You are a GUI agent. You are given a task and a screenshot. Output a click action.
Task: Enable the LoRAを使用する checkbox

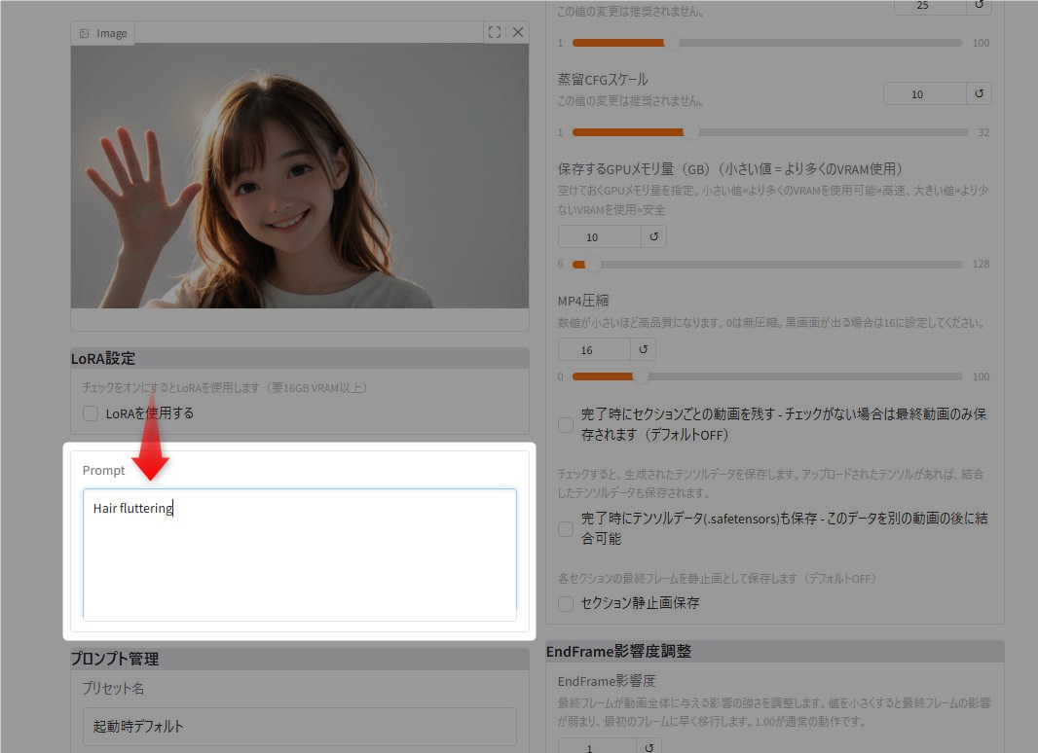pos(91,413)
